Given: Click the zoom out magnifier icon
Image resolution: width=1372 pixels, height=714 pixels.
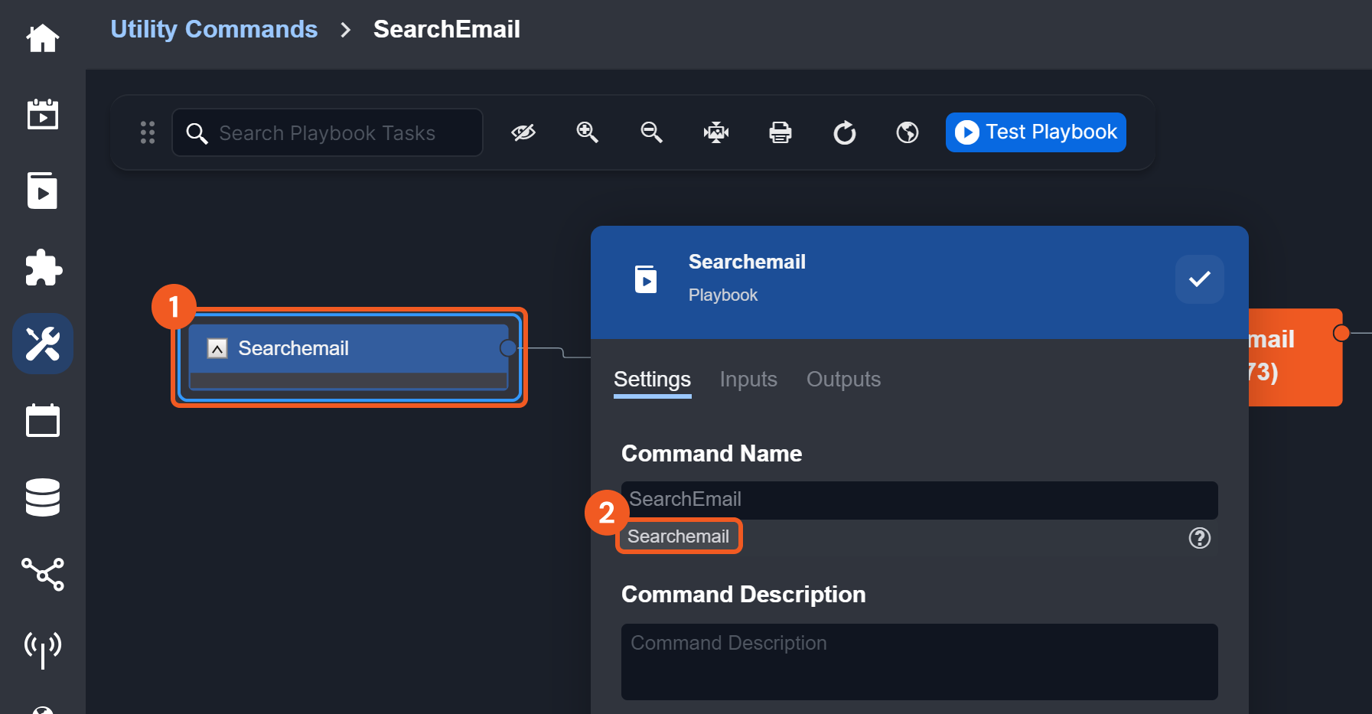Looking at the screenshot, I should coord(651,132).
